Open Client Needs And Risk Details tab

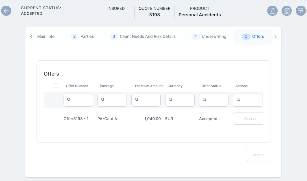coord(143,37)
